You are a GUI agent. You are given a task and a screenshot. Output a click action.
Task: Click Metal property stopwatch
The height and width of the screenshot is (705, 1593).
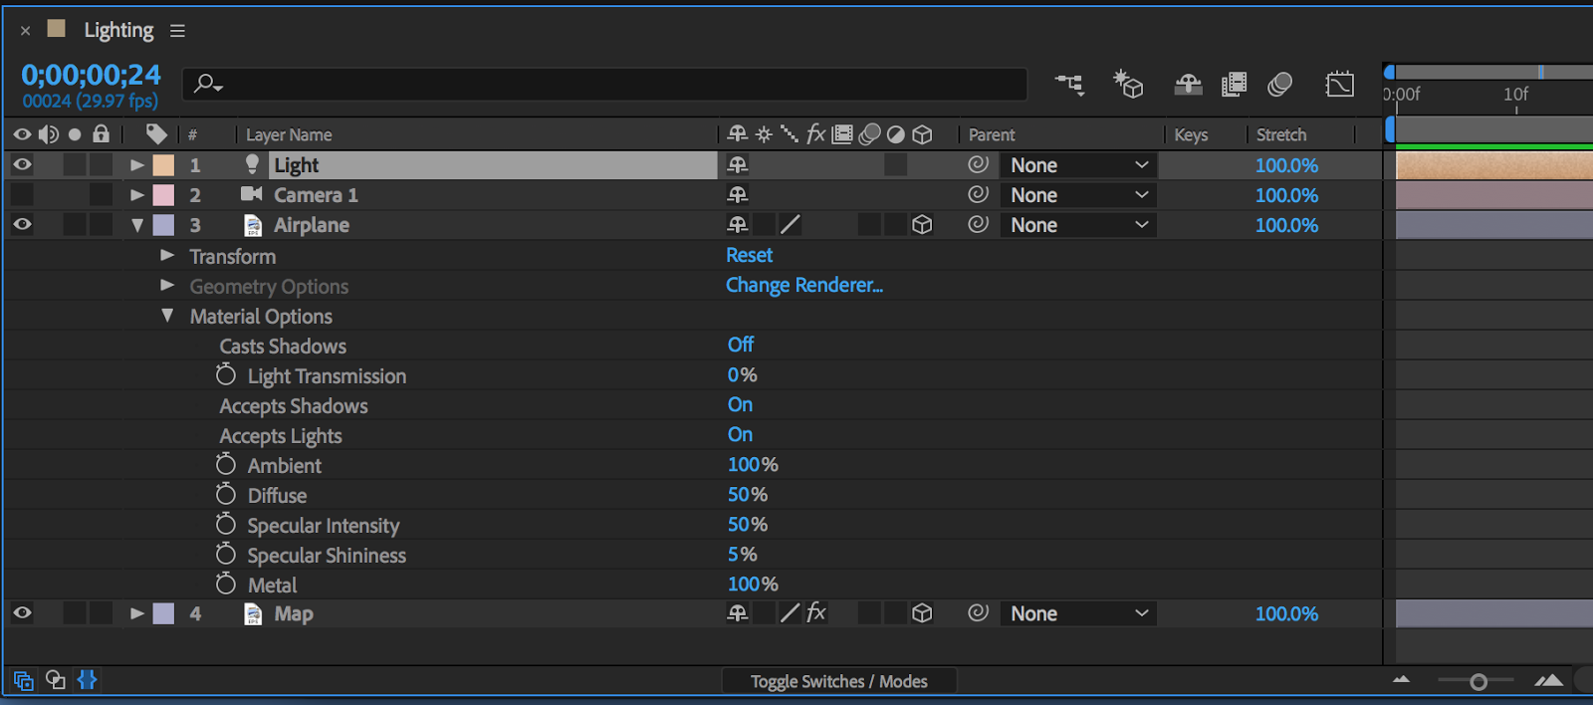[x=226, y=584]
